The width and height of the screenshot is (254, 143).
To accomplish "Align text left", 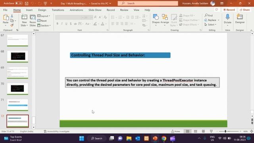I will (x=113, y=24).
